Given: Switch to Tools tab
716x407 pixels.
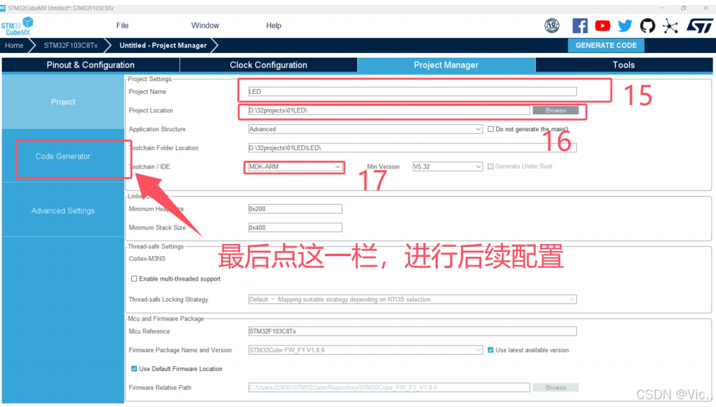Looking at the screenshot, I should point(623,65).
